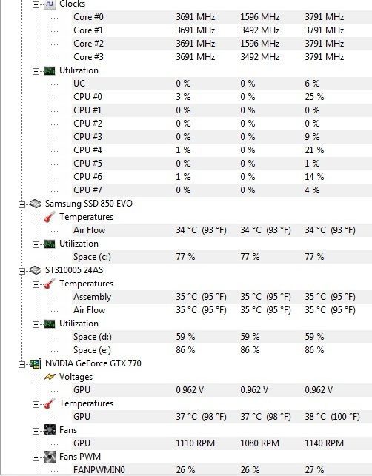The width and height of the screenshot is (372, 476).
Task: Select the FANPWMIN0 row
Action: click(222, 469)
